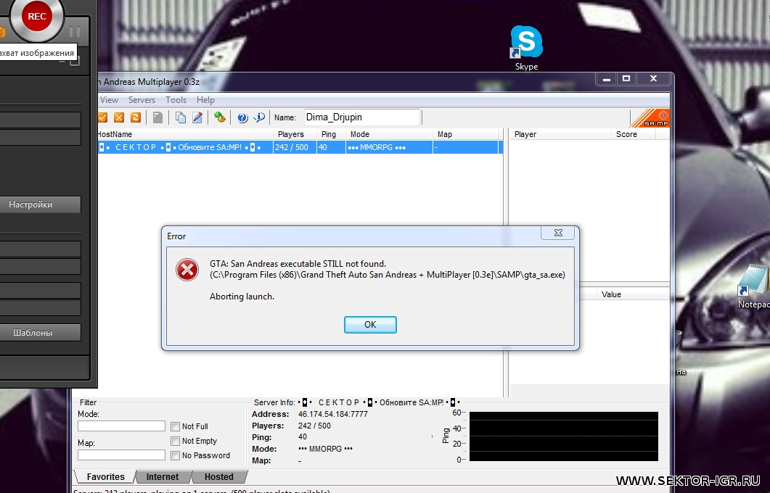This screenshot has width=770, height=493.
Task: Click the 'executable STILL not found' error line
Action: click(298, 264)
